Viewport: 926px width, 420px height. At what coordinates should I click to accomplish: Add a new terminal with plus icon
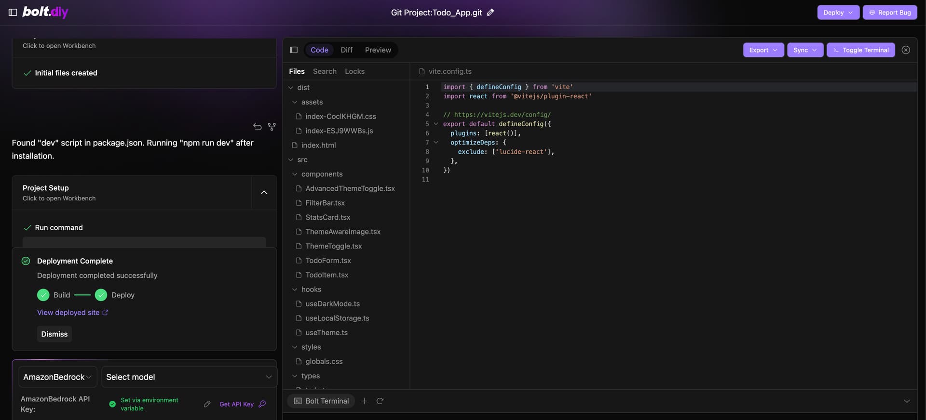point(364,401)
